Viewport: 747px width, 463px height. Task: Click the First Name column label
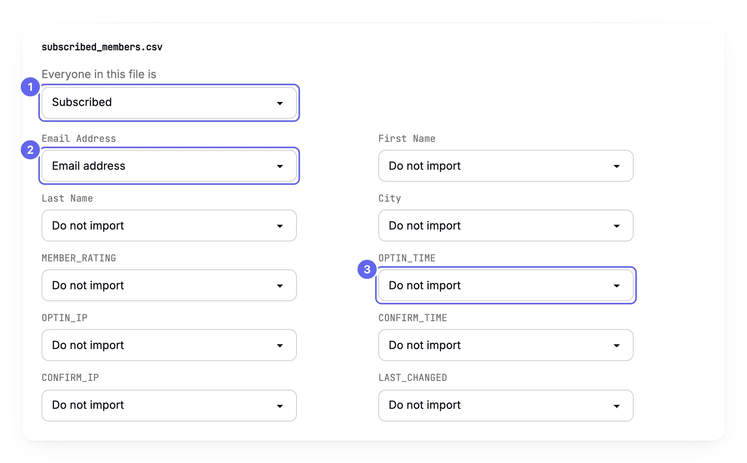click(407, 139)
